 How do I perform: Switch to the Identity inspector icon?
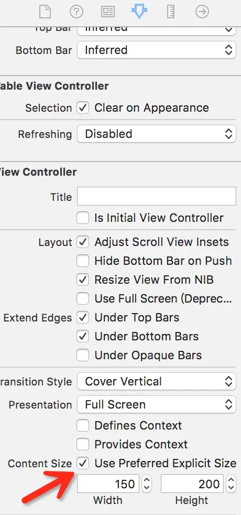108,12
